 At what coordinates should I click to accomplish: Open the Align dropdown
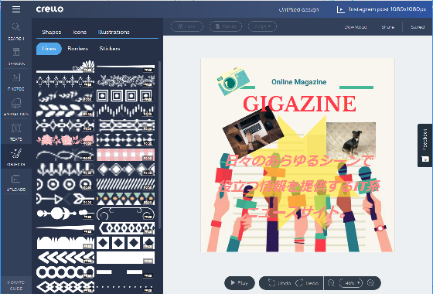[x=262, y=26]
